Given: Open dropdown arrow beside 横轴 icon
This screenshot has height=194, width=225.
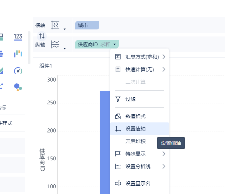Looking at the screenshot, I should pos(65,29).
